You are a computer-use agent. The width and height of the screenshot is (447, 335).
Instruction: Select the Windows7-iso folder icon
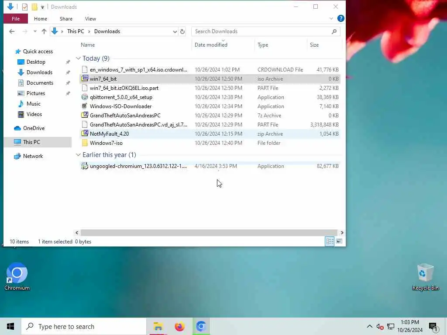(85, 143)
